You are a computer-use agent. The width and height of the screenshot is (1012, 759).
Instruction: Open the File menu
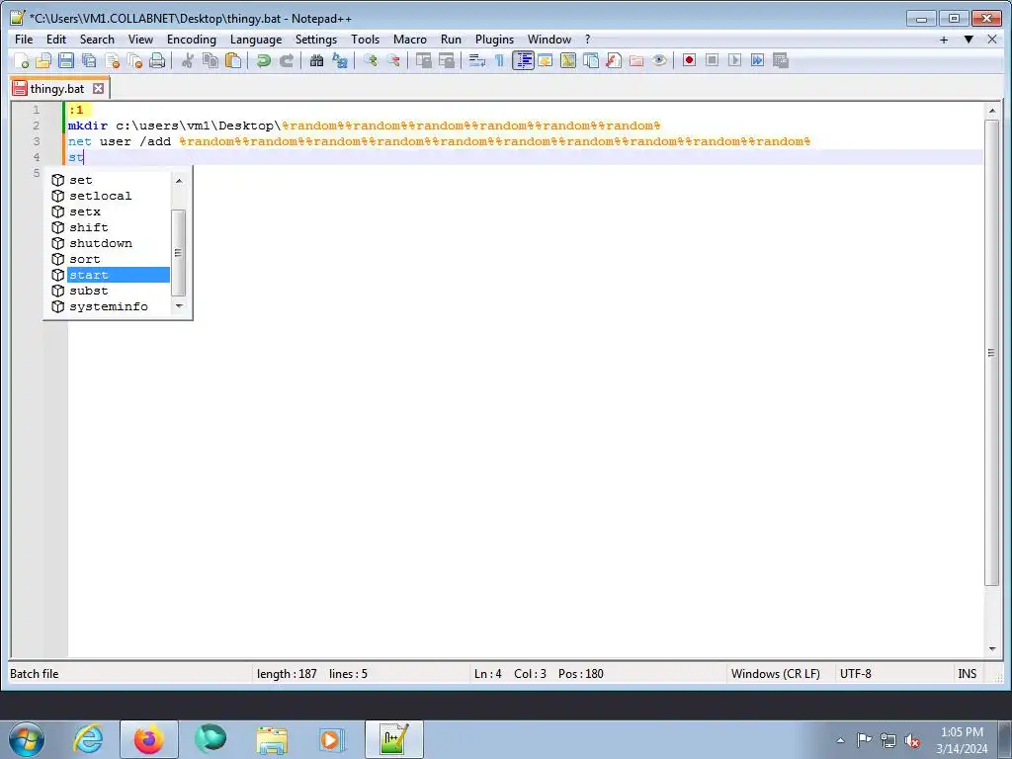tap(24, 40)
